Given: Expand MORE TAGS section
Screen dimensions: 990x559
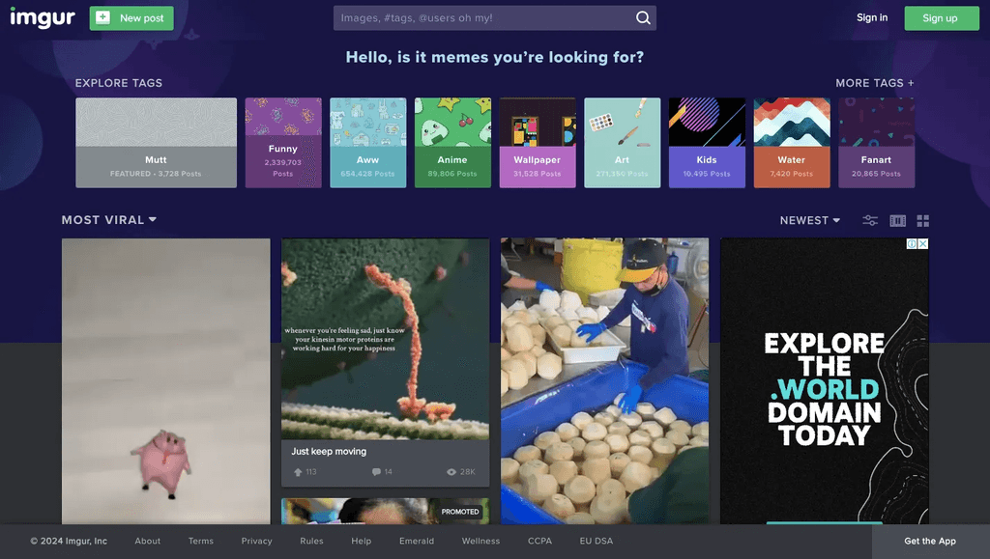Looking at the screenshot, I should 874,83.
